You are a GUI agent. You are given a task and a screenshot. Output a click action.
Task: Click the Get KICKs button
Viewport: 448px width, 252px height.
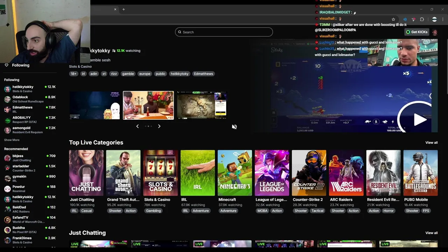pos(417,32)
